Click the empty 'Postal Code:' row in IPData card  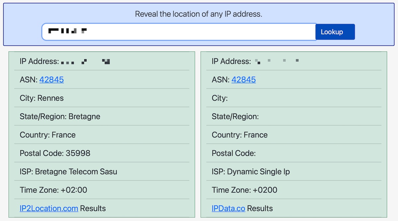pyautogui.click(x=294, y=153)
